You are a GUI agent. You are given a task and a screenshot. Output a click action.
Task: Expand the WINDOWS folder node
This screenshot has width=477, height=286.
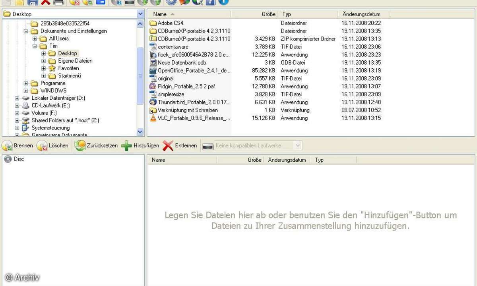point(26,91)
